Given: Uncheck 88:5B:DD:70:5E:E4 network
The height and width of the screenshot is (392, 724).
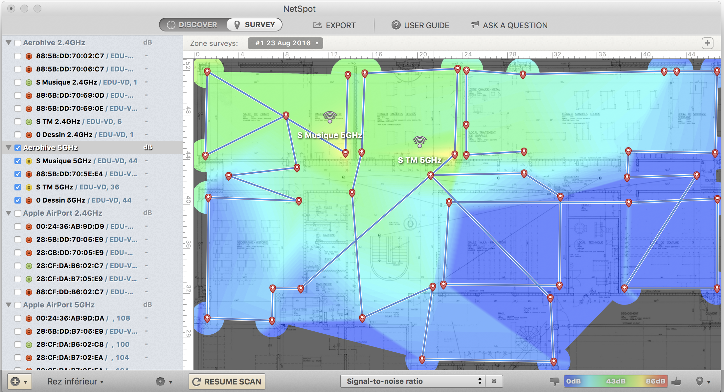Looking at the screenshot, I should pos(18,174).
